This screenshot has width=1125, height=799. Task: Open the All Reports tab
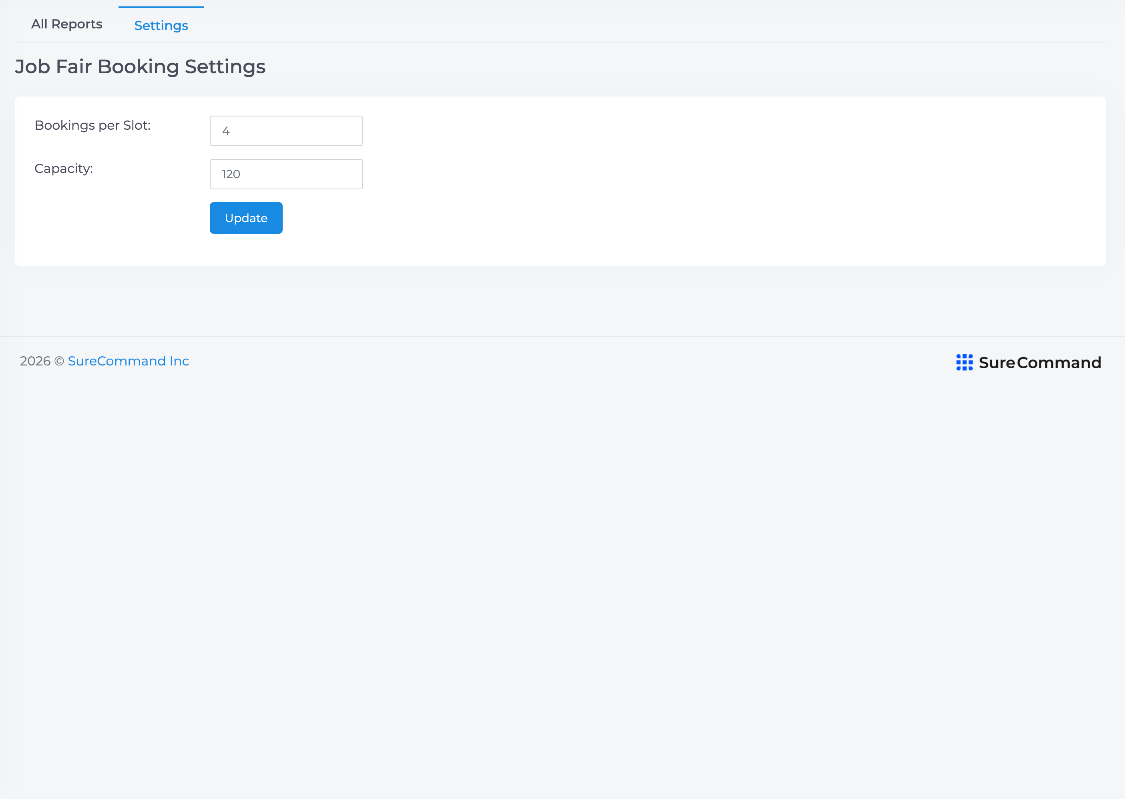(66, 24)
